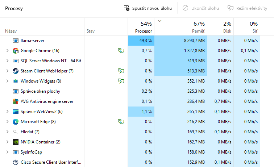This screenshot has height=167, width=274.
Task: Click the 1,1 % CPU value
Action: coord(147,112)
